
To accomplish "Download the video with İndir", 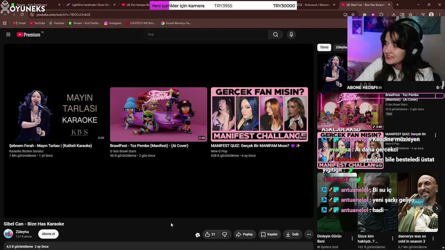I will (292, 234).
